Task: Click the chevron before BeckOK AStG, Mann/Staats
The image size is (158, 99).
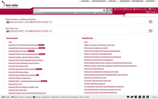Action: coord(9,72)
